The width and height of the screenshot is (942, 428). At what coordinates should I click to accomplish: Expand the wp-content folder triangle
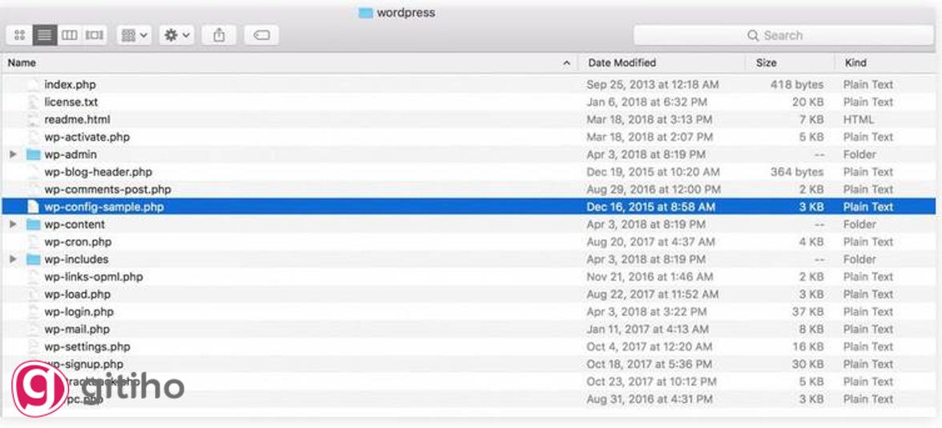[x=13, y=225]
